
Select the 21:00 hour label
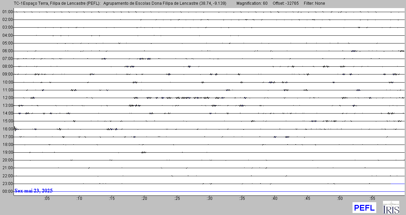click(x=7, y=168)
